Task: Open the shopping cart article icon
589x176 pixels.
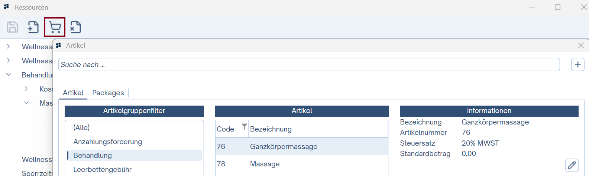Action: [55, 27]
